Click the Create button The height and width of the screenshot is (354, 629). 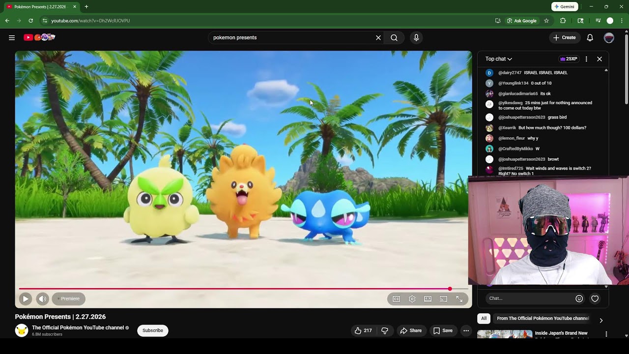[x=564, y=37]
